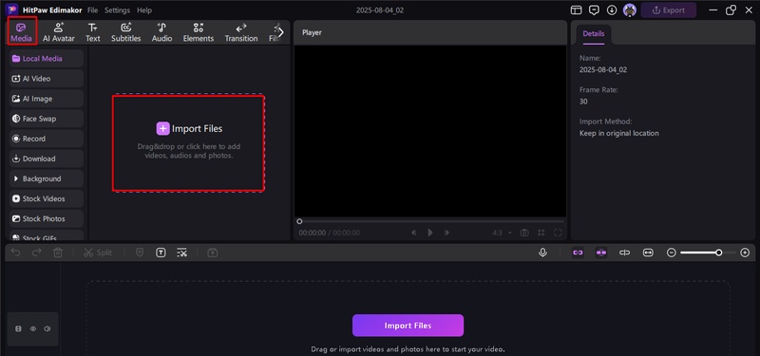Click the marker shield icon in timeline toolbar
Viewport: 760px width, 356px height.
point(140,253)
